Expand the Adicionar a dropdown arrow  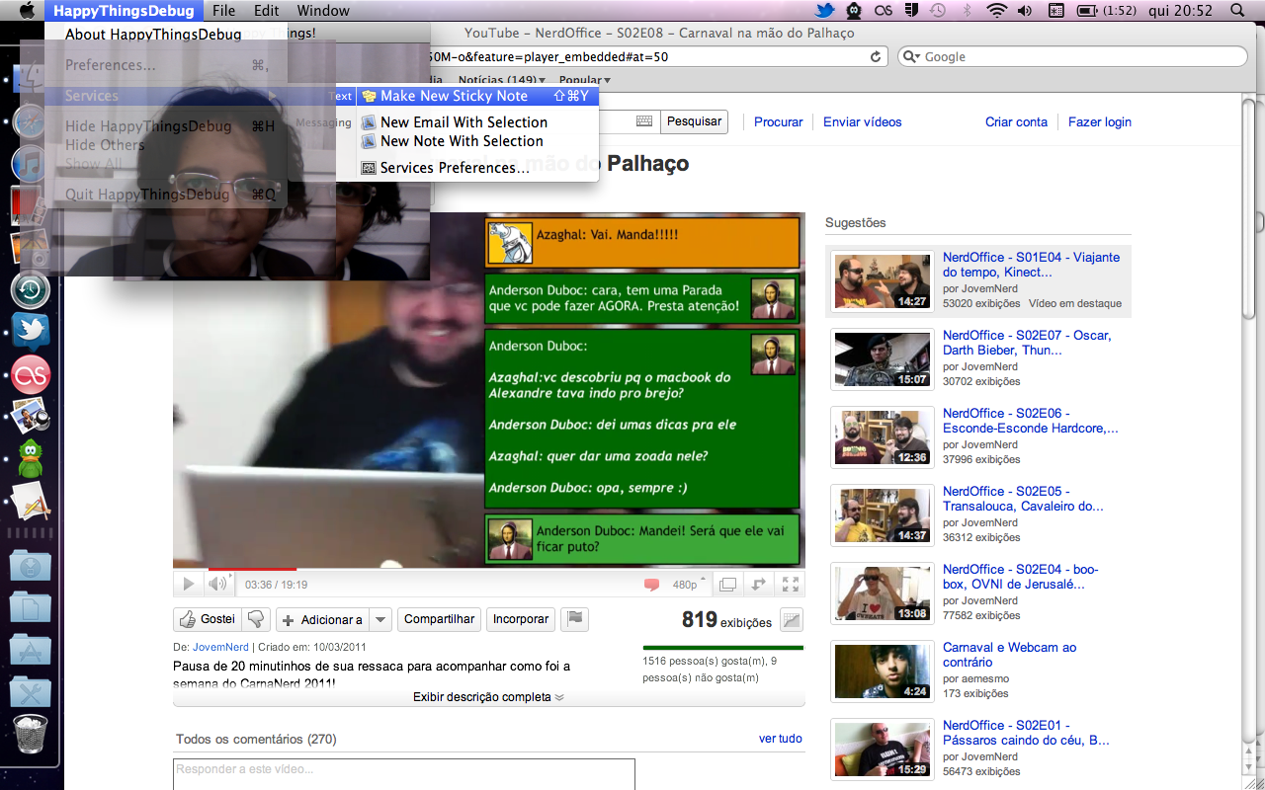(x=380, y=620)
